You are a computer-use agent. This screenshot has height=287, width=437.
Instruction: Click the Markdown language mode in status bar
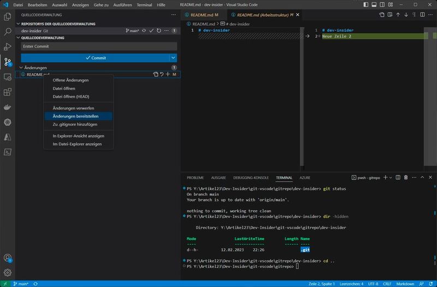coord(405,284)
